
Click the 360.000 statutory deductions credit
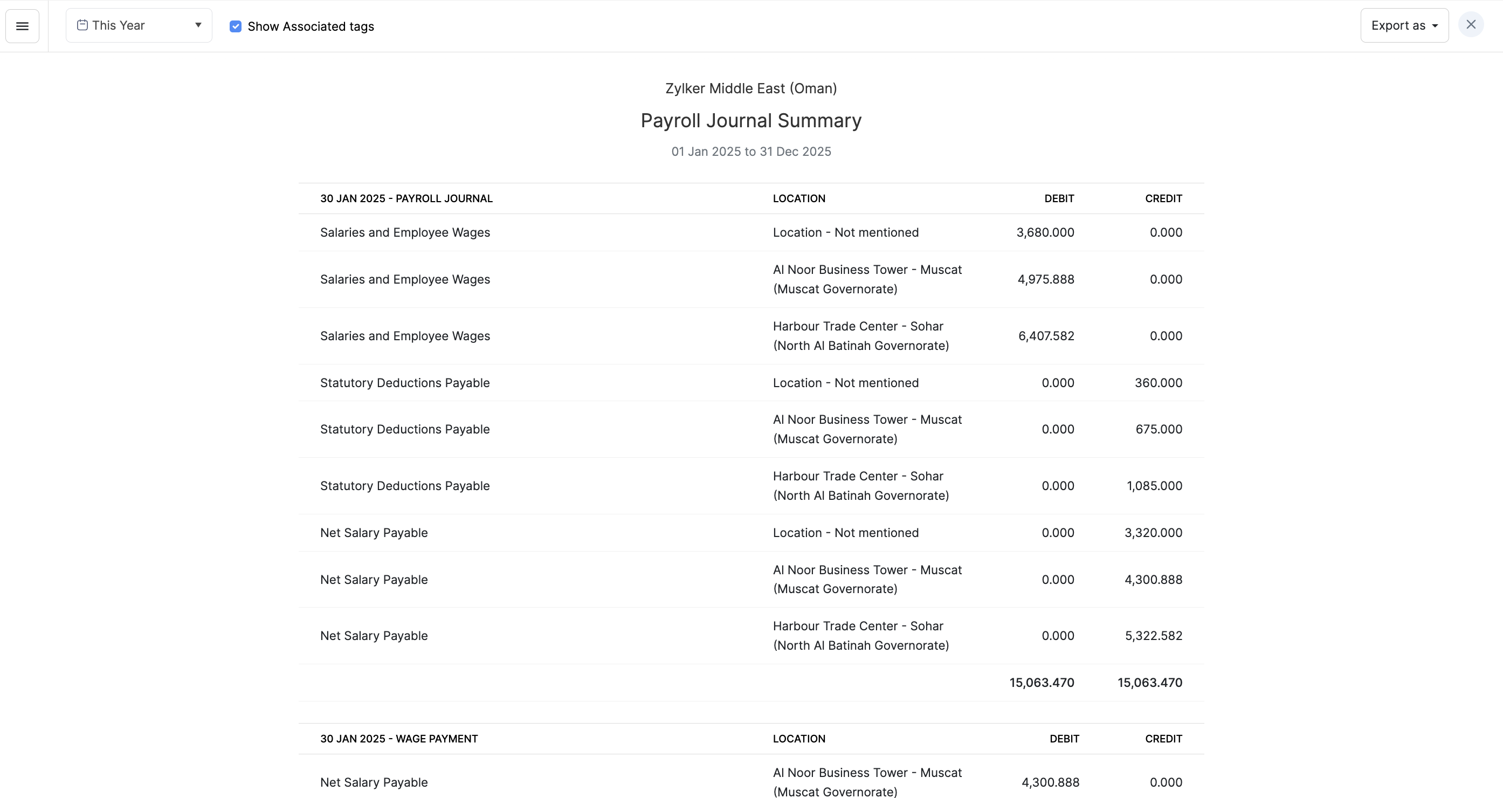point(1158,383)
